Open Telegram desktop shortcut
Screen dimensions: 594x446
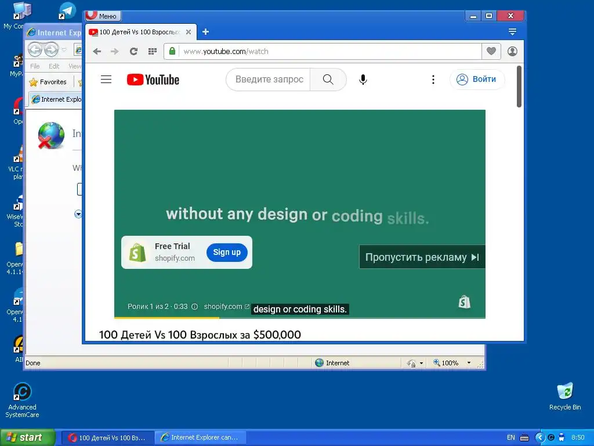pos(68,10)
